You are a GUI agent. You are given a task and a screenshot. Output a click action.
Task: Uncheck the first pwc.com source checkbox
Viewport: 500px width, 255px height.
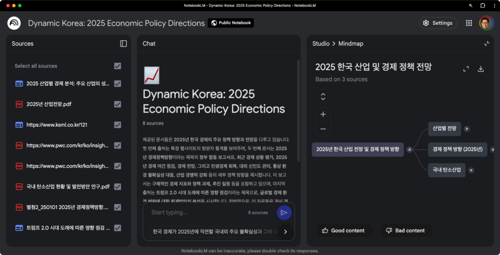coord(118,145)
